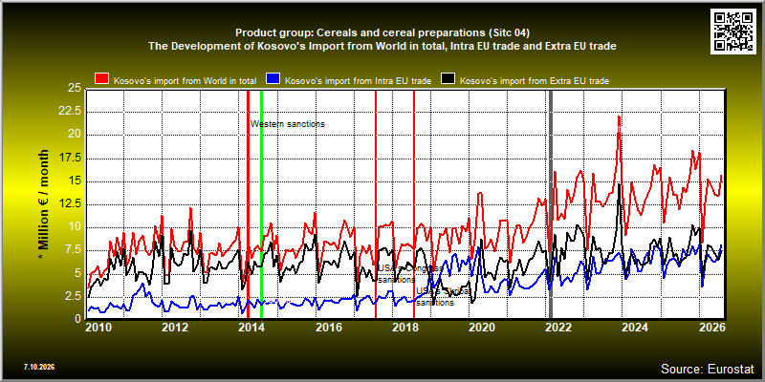765x382 pixels.
Task: Click the x-axis label 2010
Action: coord(98,328)
